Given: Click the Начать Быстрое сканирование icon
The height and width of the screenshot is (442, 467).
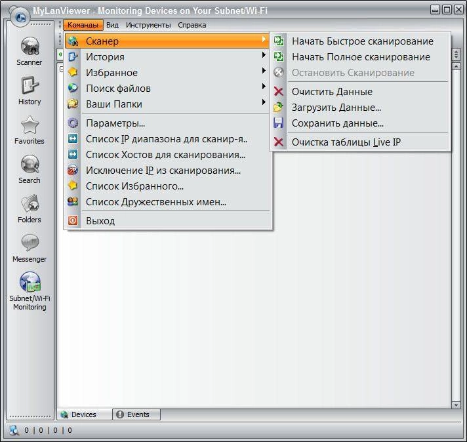Looking at the screenshot, I should [279, 41].
